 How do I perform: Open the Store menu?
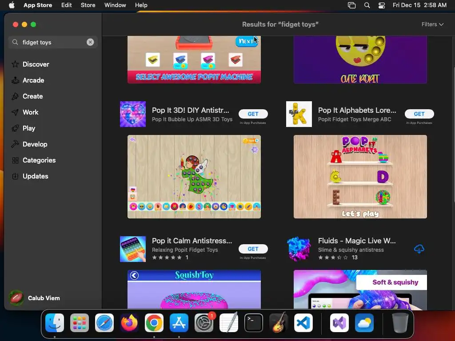coord(88,5)
